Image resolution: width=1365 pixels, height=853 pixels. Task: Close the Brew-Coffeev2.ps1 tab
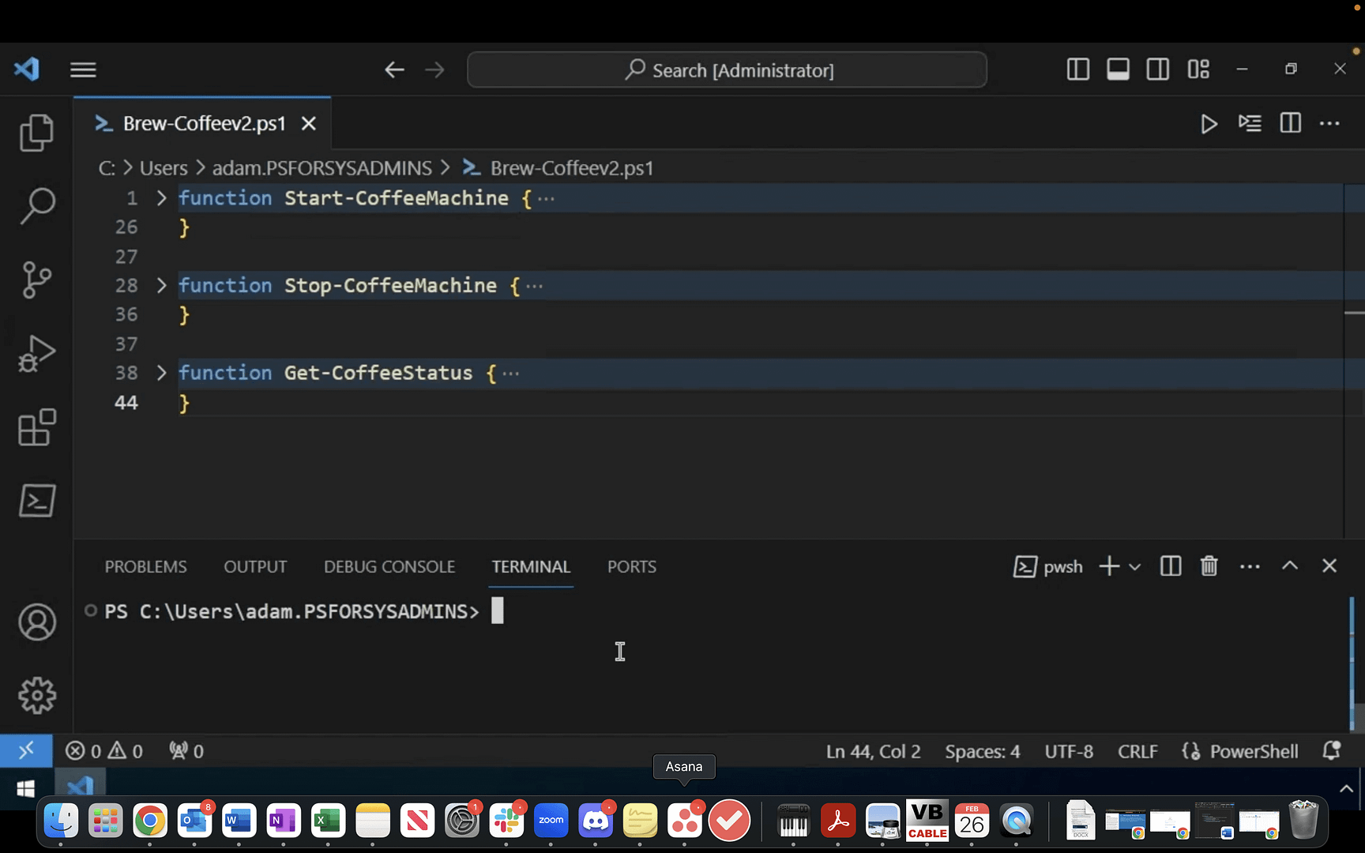click(309, 124)
